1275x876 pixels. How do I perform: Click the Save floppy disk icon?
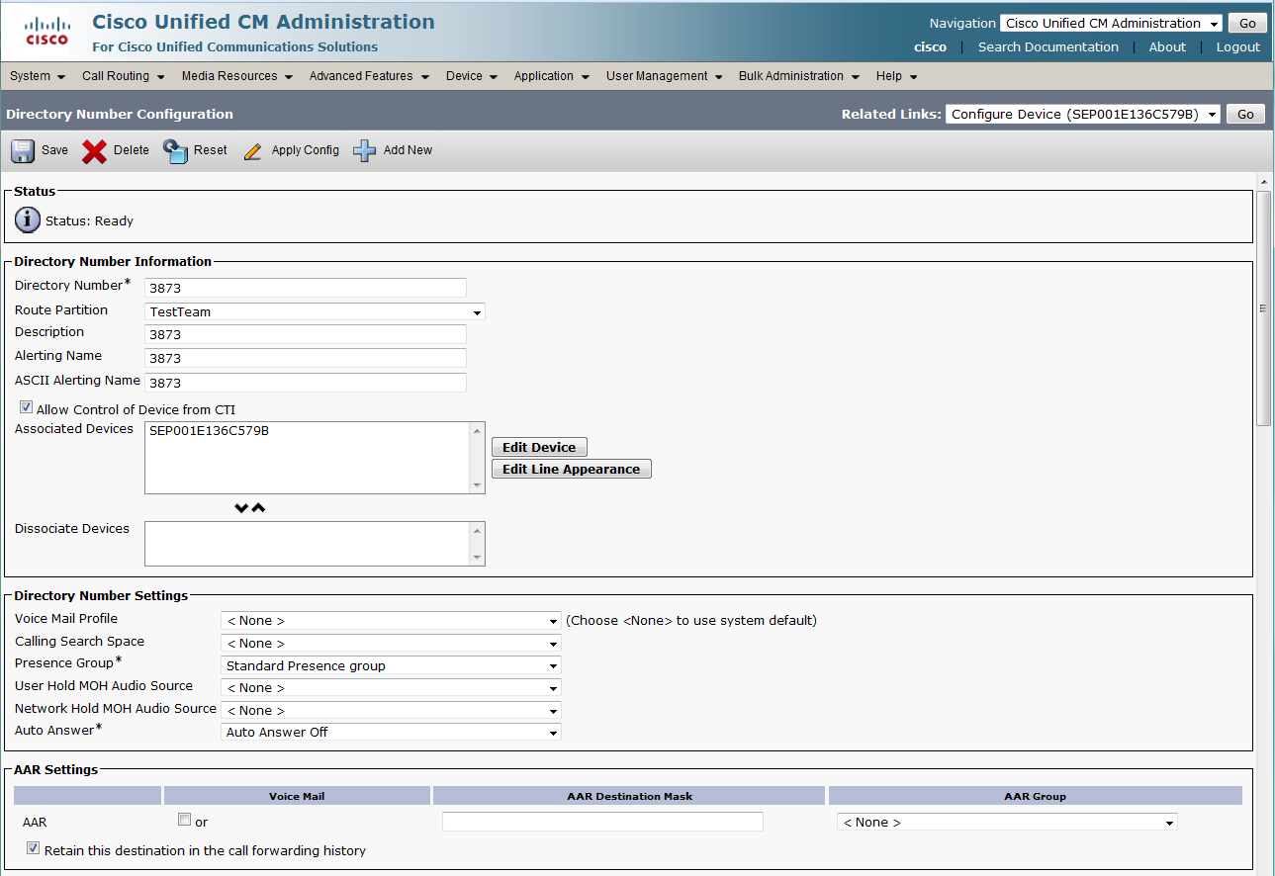(23, 151)
